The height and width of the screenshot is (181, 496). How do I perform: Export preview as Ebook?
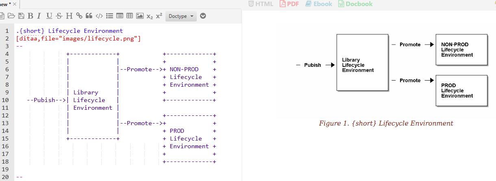pyautogui.click(x=319, y=4)
